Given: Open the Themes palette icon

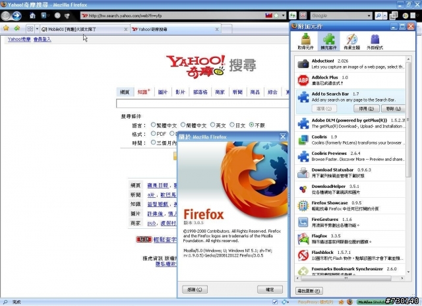Looking at the screenshot, I should 351,42.
